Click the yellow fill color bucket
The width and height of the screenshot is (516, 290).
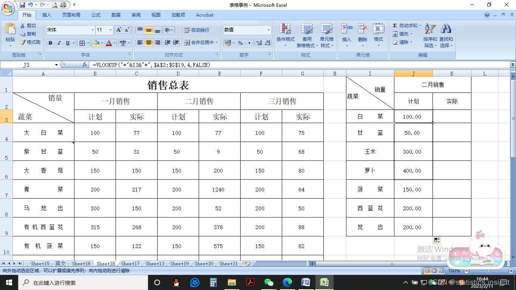96,43
